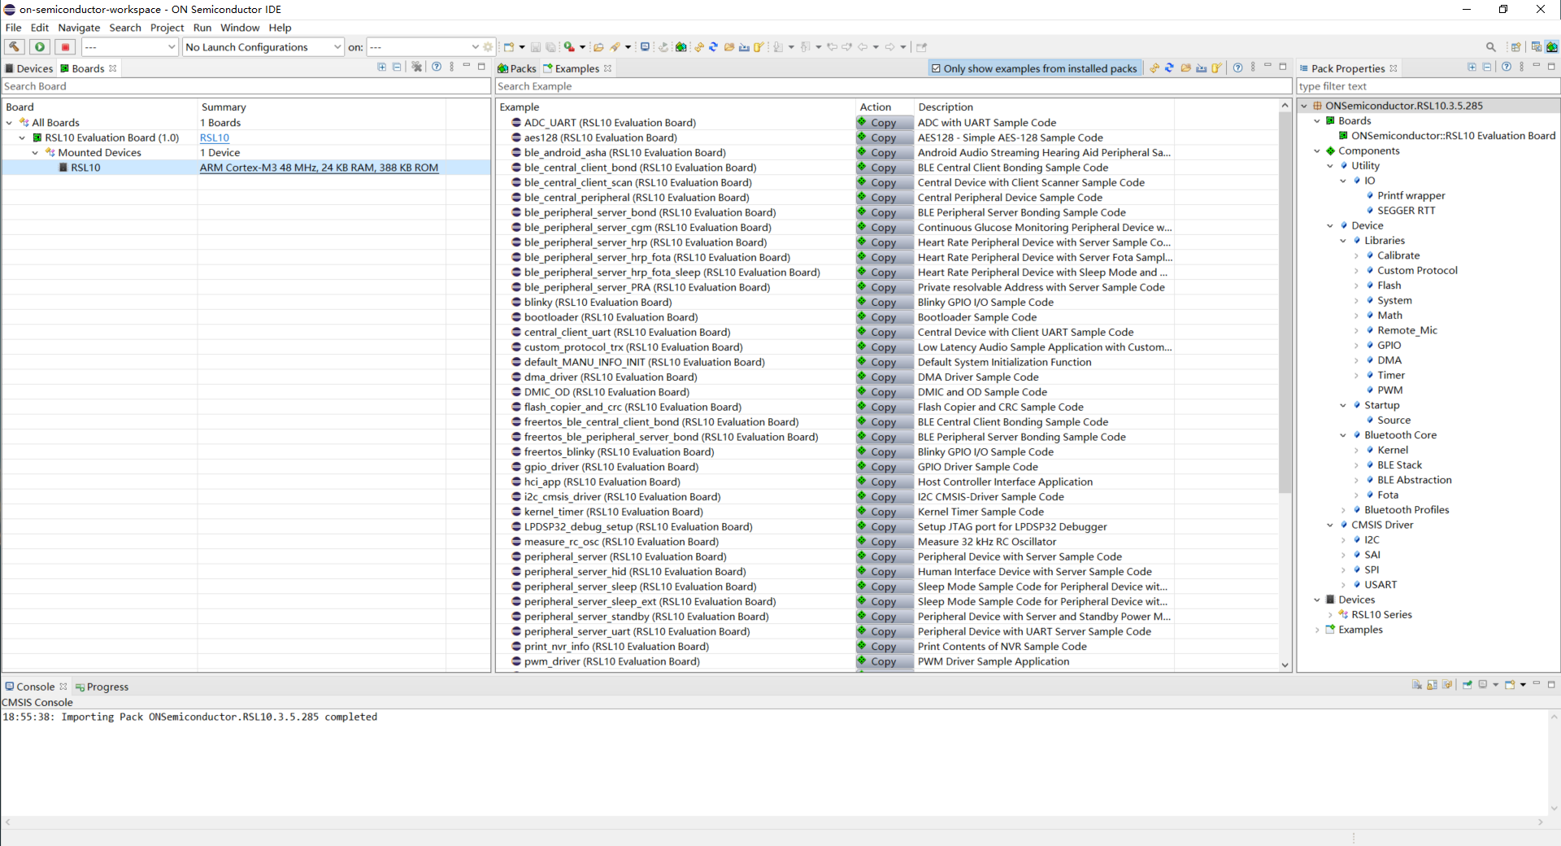
Task: Click the New wizard toolbar icon
Action: coord(509,47)
